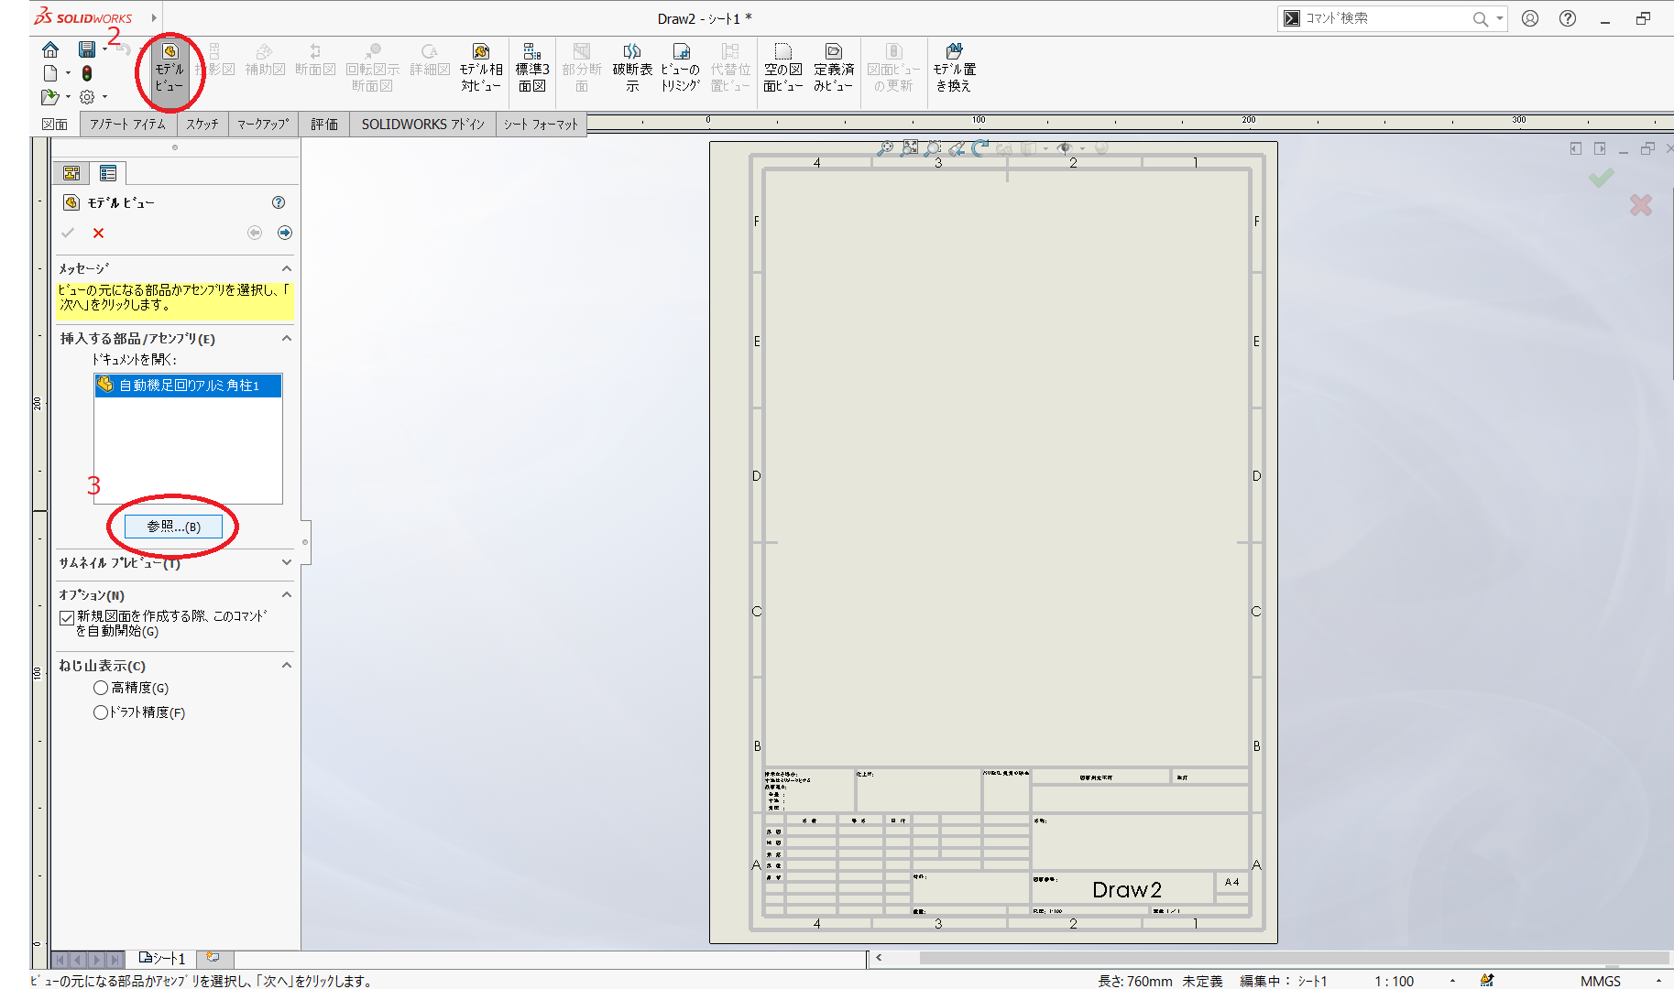Open the 評価 tab
Screen dimensions: 1674x989
(324, 125)
